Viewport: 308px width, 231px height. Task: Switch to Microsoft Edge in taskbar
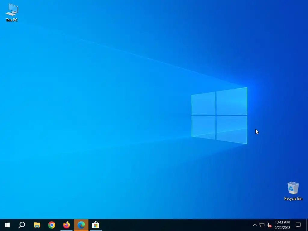pyautogui.click(x=81, y=225)
